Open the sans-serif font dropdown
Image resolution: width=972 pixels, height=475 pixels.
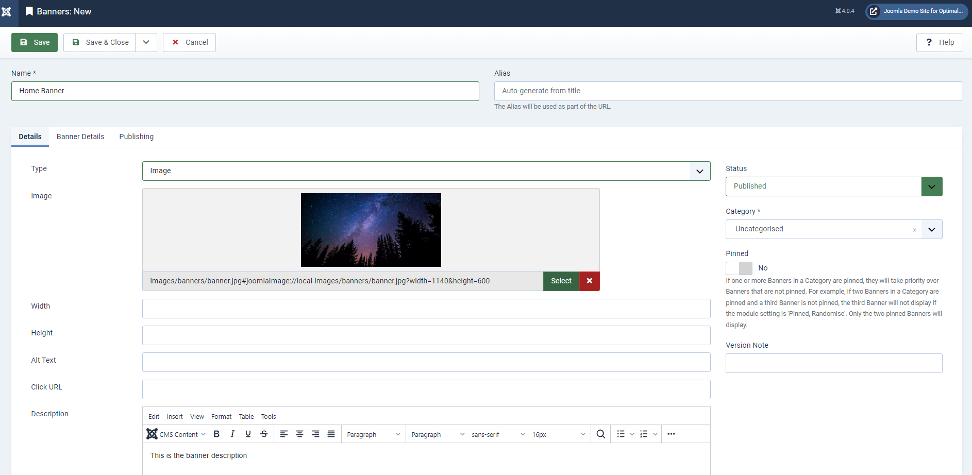coord(498,434)
